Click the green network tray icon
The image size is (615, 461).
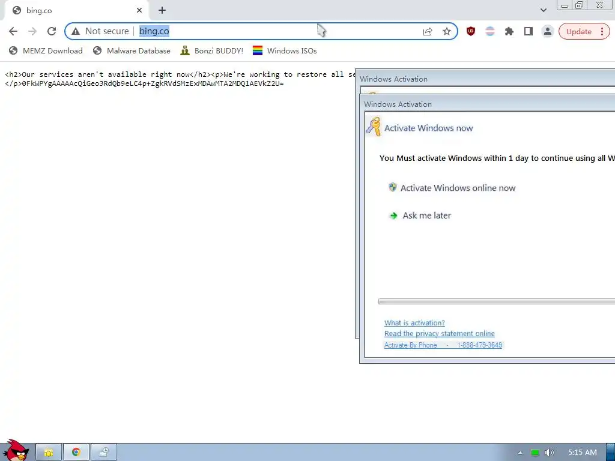[x=535, y=453]
